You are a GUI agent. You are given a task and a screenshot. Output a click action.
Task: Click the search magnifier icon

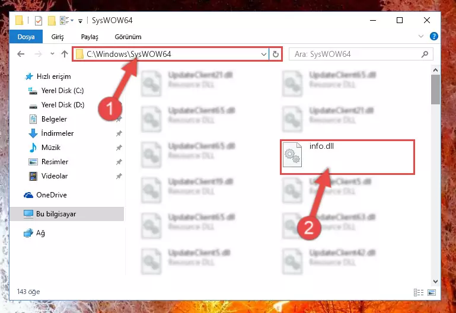[425, 54]
